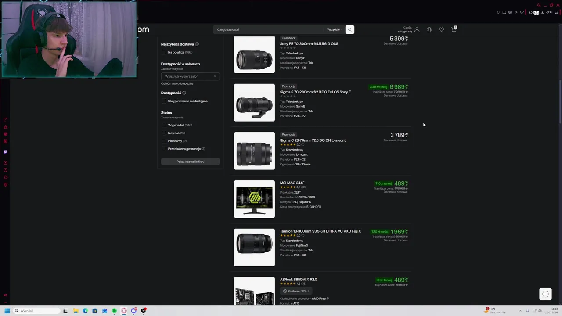Open ASRock B850M-X R2.0 product link
Image resolution: width=562 pixels, height=316 pixels.
click(299, 280)
